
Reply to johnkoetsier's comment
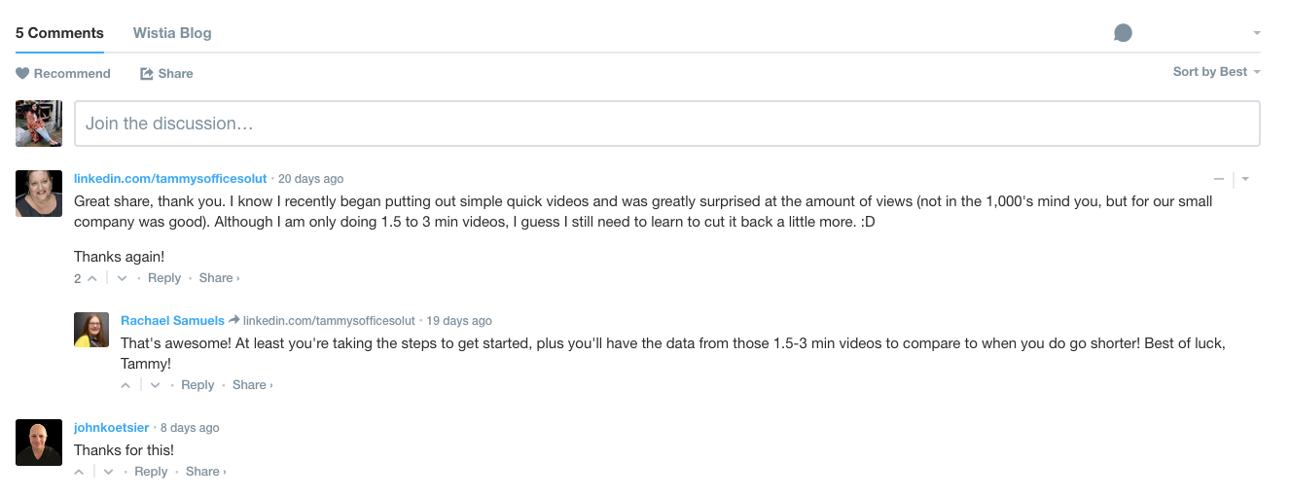(151, 472)
